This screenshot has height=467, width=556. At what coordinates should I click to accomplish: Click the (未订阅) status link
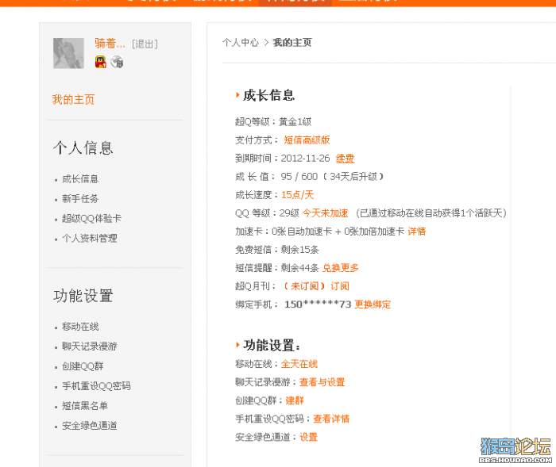pyautogui.click(x=304, y=286)
